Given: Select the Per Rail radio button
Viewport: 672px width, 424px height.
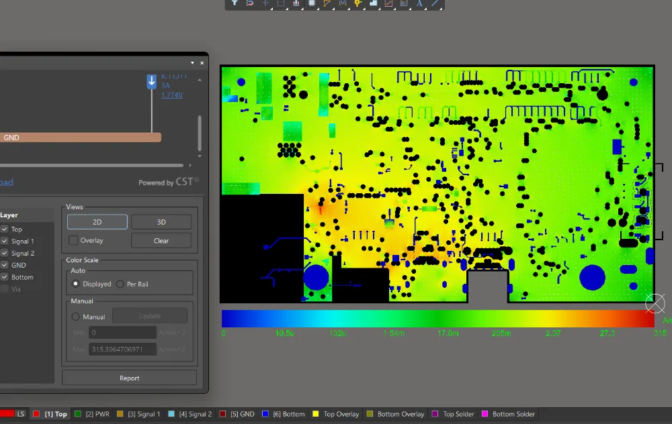Looking at the screenshot, I should [120, 284].
